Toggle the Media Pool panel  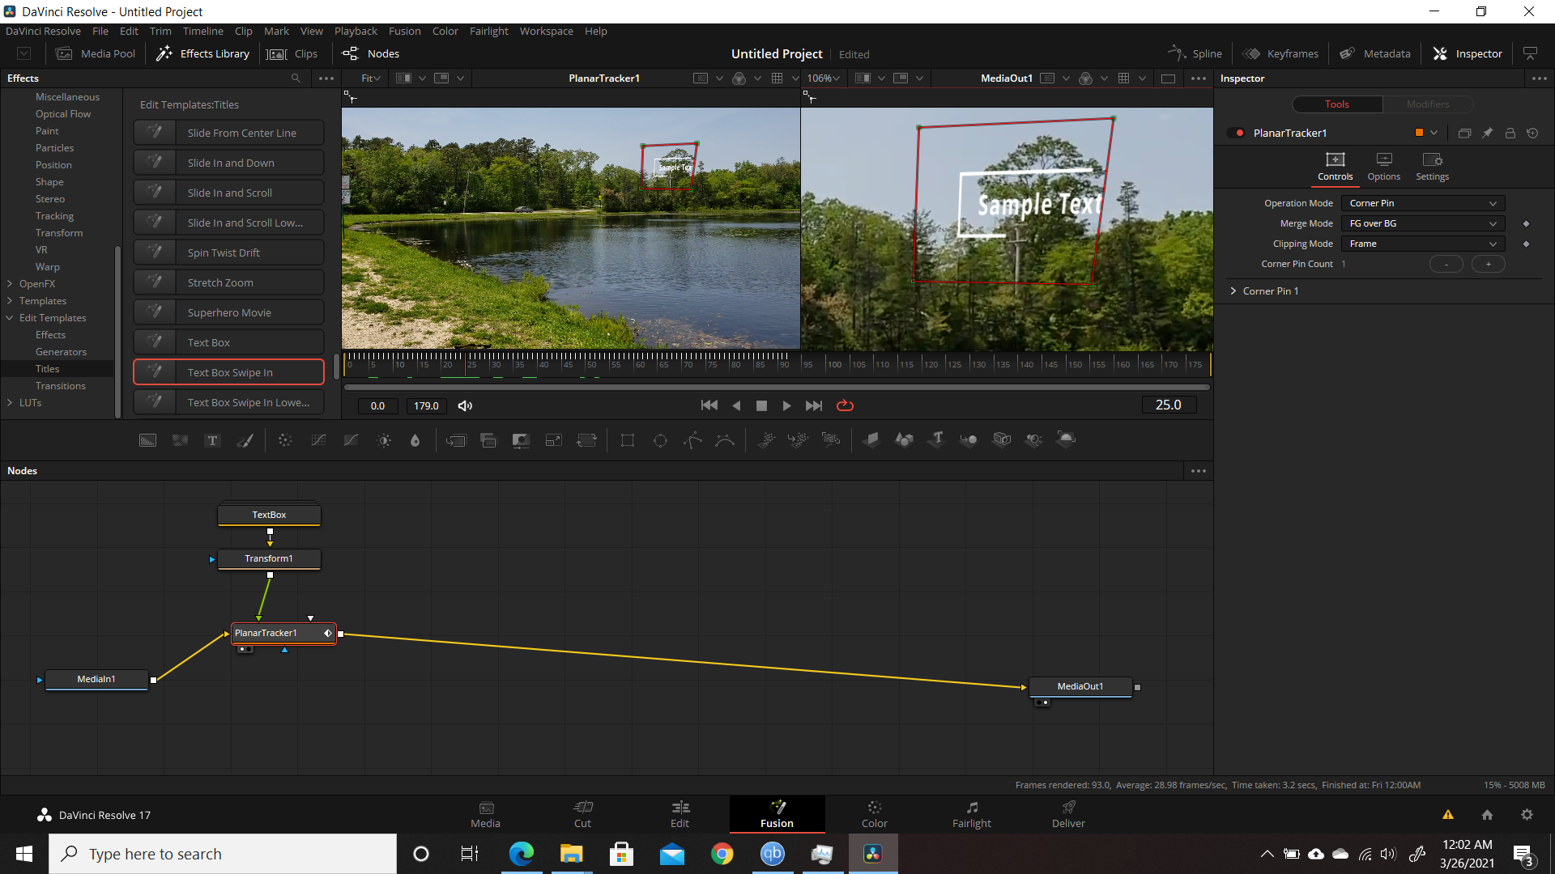point(96,54)
